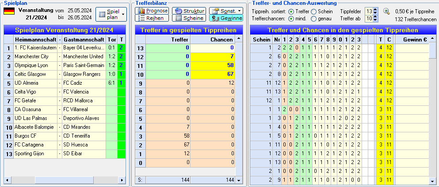439x187 pixels.
Task: Select the RCD Mallorca cell
Action: pos(84,101)
